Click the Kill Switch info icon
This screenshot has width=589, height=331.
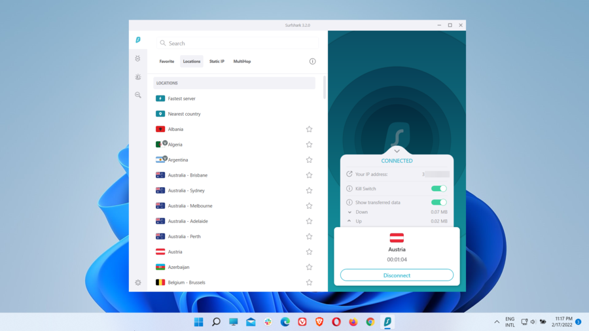coord(349,189)
